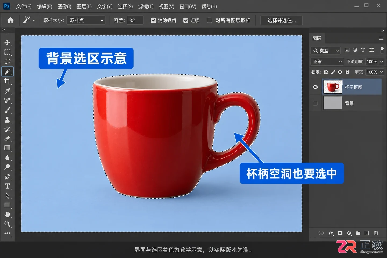Select the Horizontal Type tool in toolbox
Image resolution: width=387 pixels, height=258 pixels.
coord(7,186)
